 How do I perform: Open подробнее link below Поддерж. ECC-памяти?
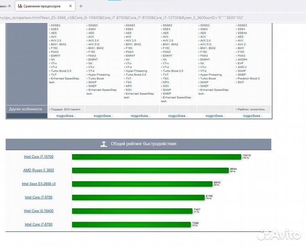pyautogui.click(x=66, y=116)
